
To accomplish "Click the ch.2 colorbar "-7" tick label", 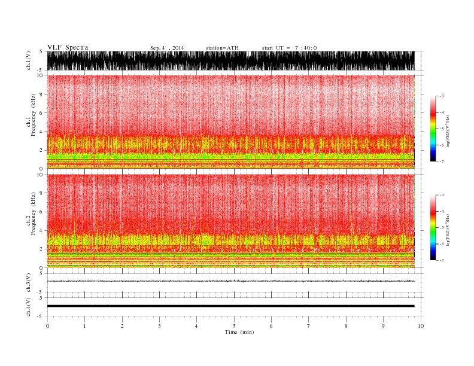I will tap(442, 260).
